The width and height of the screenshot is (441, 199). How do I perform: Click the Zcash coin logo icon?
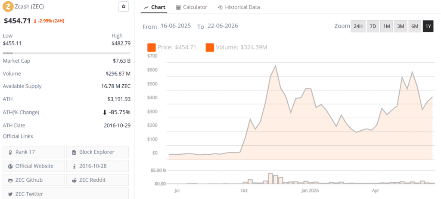(x=8, y=6)
